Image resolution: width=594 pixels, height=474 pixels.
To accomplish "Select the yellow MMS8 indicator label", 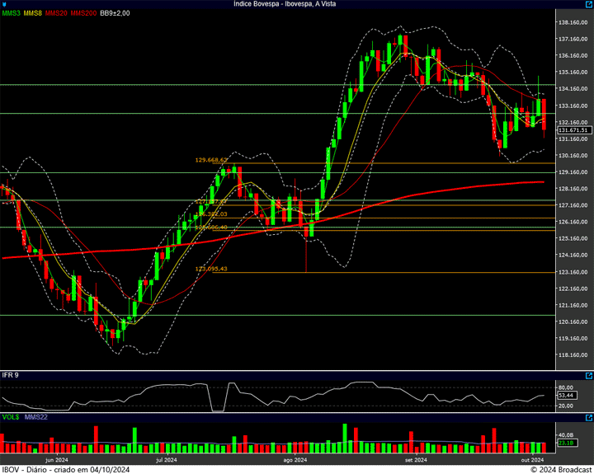I will coord(34,14).
